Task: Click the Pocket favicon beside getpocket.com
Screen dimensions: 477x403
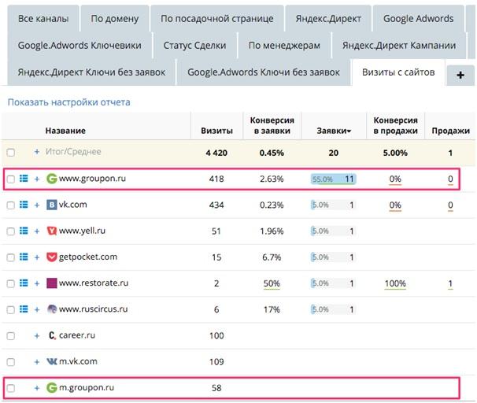Action: (52, 257)
